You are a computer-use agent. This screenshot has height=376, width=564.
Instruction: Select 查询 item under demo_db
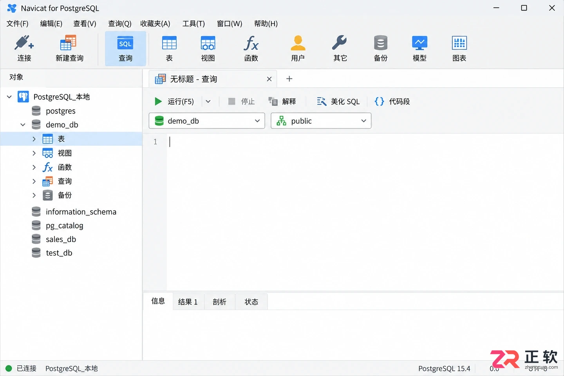pyautogui.click(x=57, y=181)
